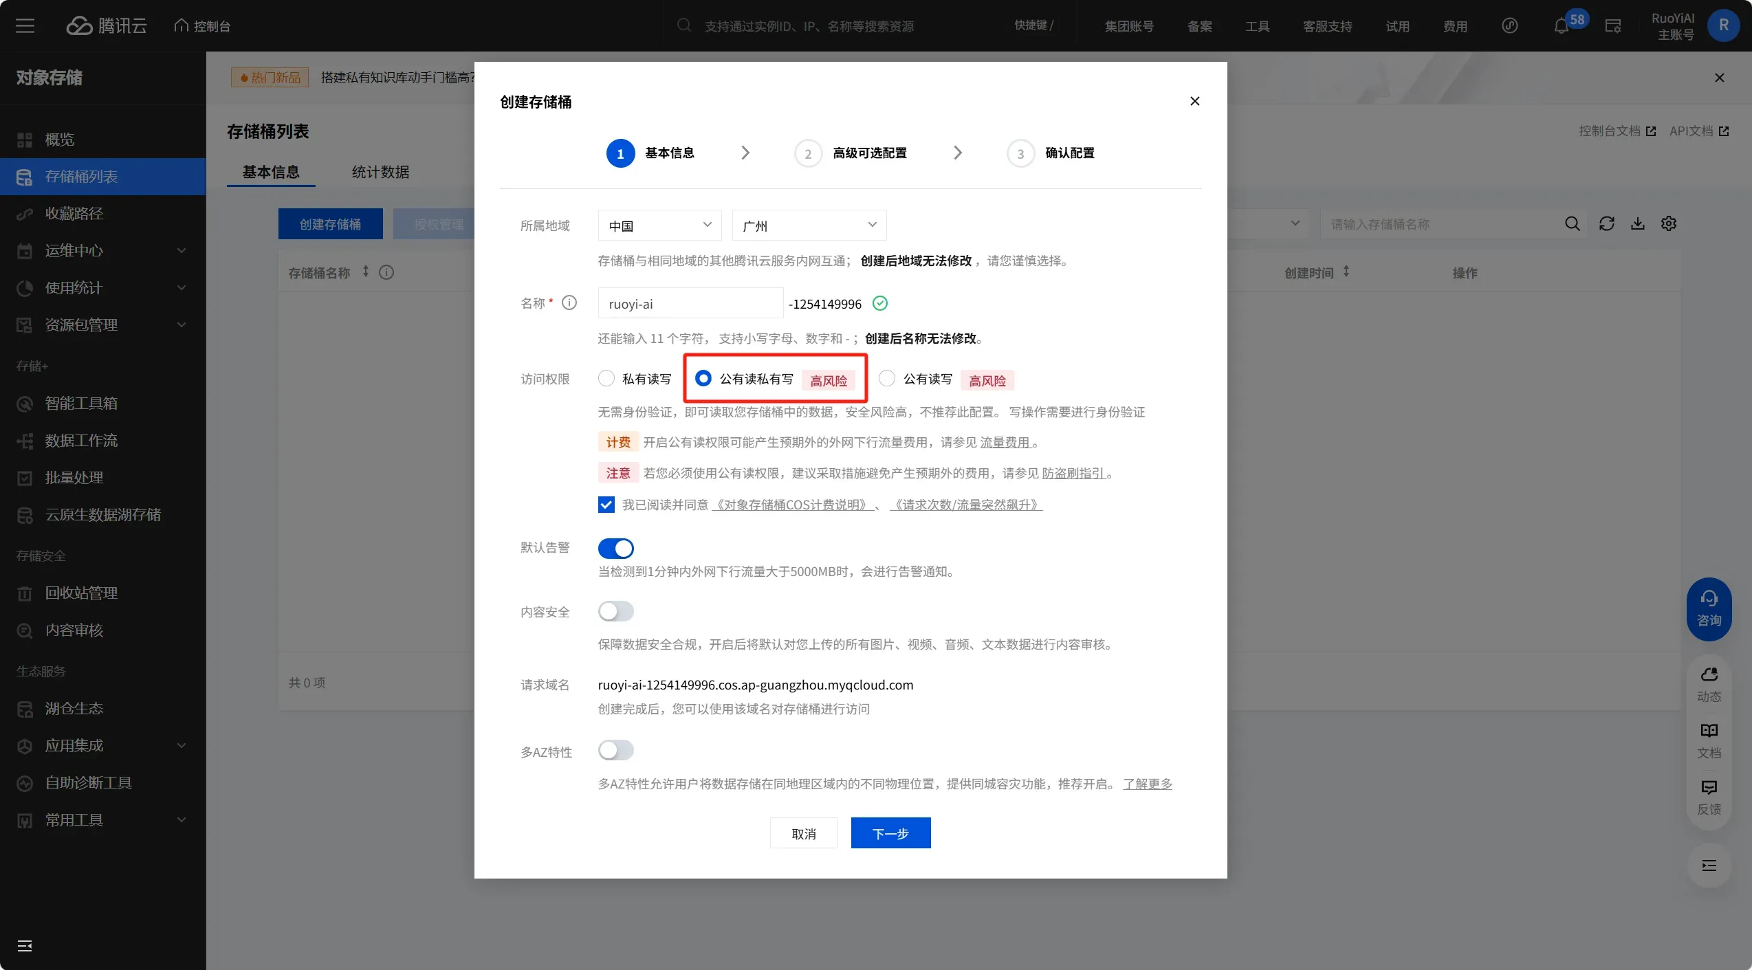This screenshot has width=1752, height=970.
Task: Switch to the 统计数据 tab
Action: coord(380,172)
